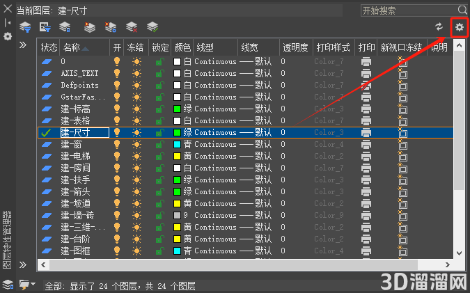Sort by 颜色 column header
Screen dimensions: 470x293
pos(182,47)
